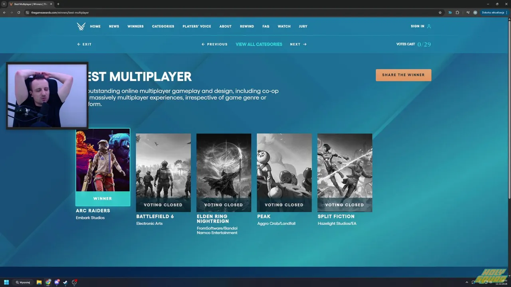
Task: Open Steam from the taskbar
Action: tap(65, 282)
